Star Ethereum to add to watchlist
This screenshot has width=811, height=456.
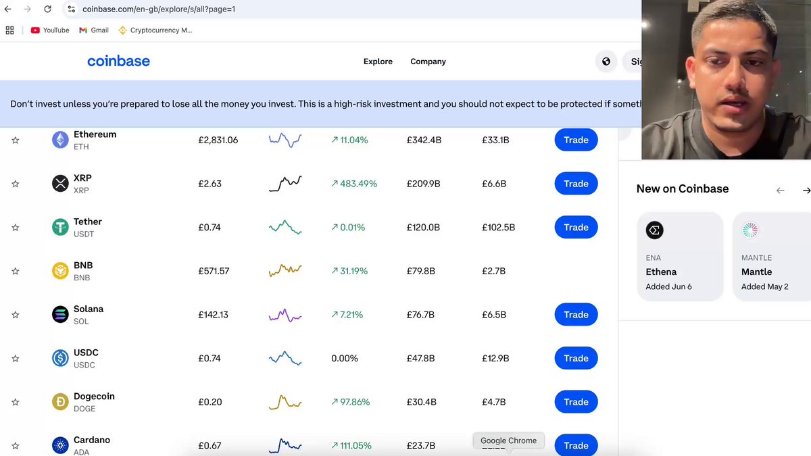pyautogui.click(x=15, y=140)
